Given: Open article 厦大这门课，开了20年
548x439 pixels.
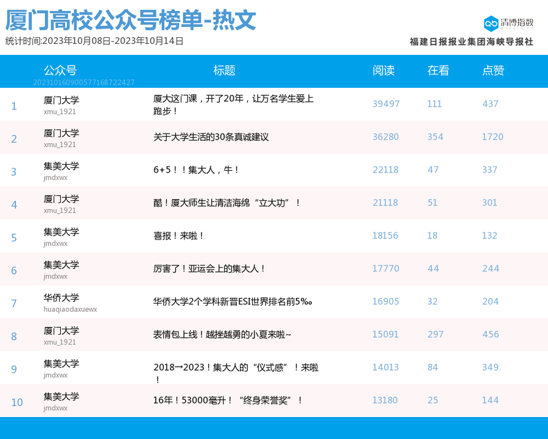Looking at the screenshot, I should click(233, 105).
